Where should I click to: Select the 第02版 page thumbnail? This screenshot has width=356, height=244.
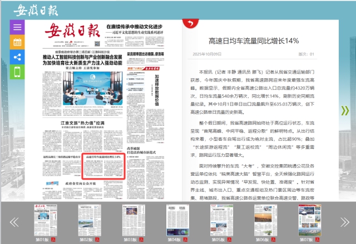[x=86, y=219]
